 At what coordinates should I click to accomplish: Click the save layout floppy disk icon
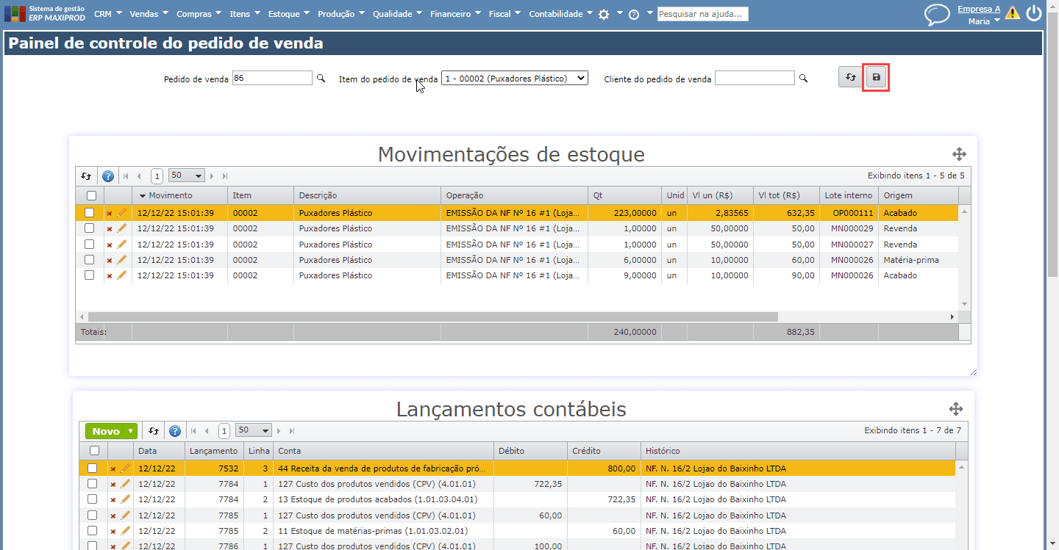pos(875,76)
